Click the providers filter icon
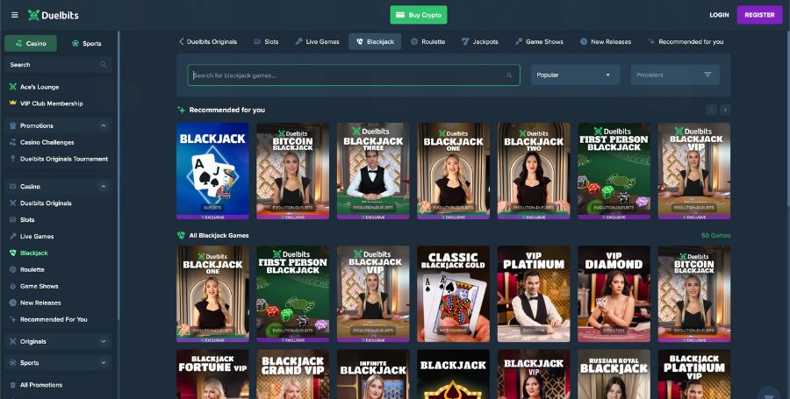 (x=707, y=75)
